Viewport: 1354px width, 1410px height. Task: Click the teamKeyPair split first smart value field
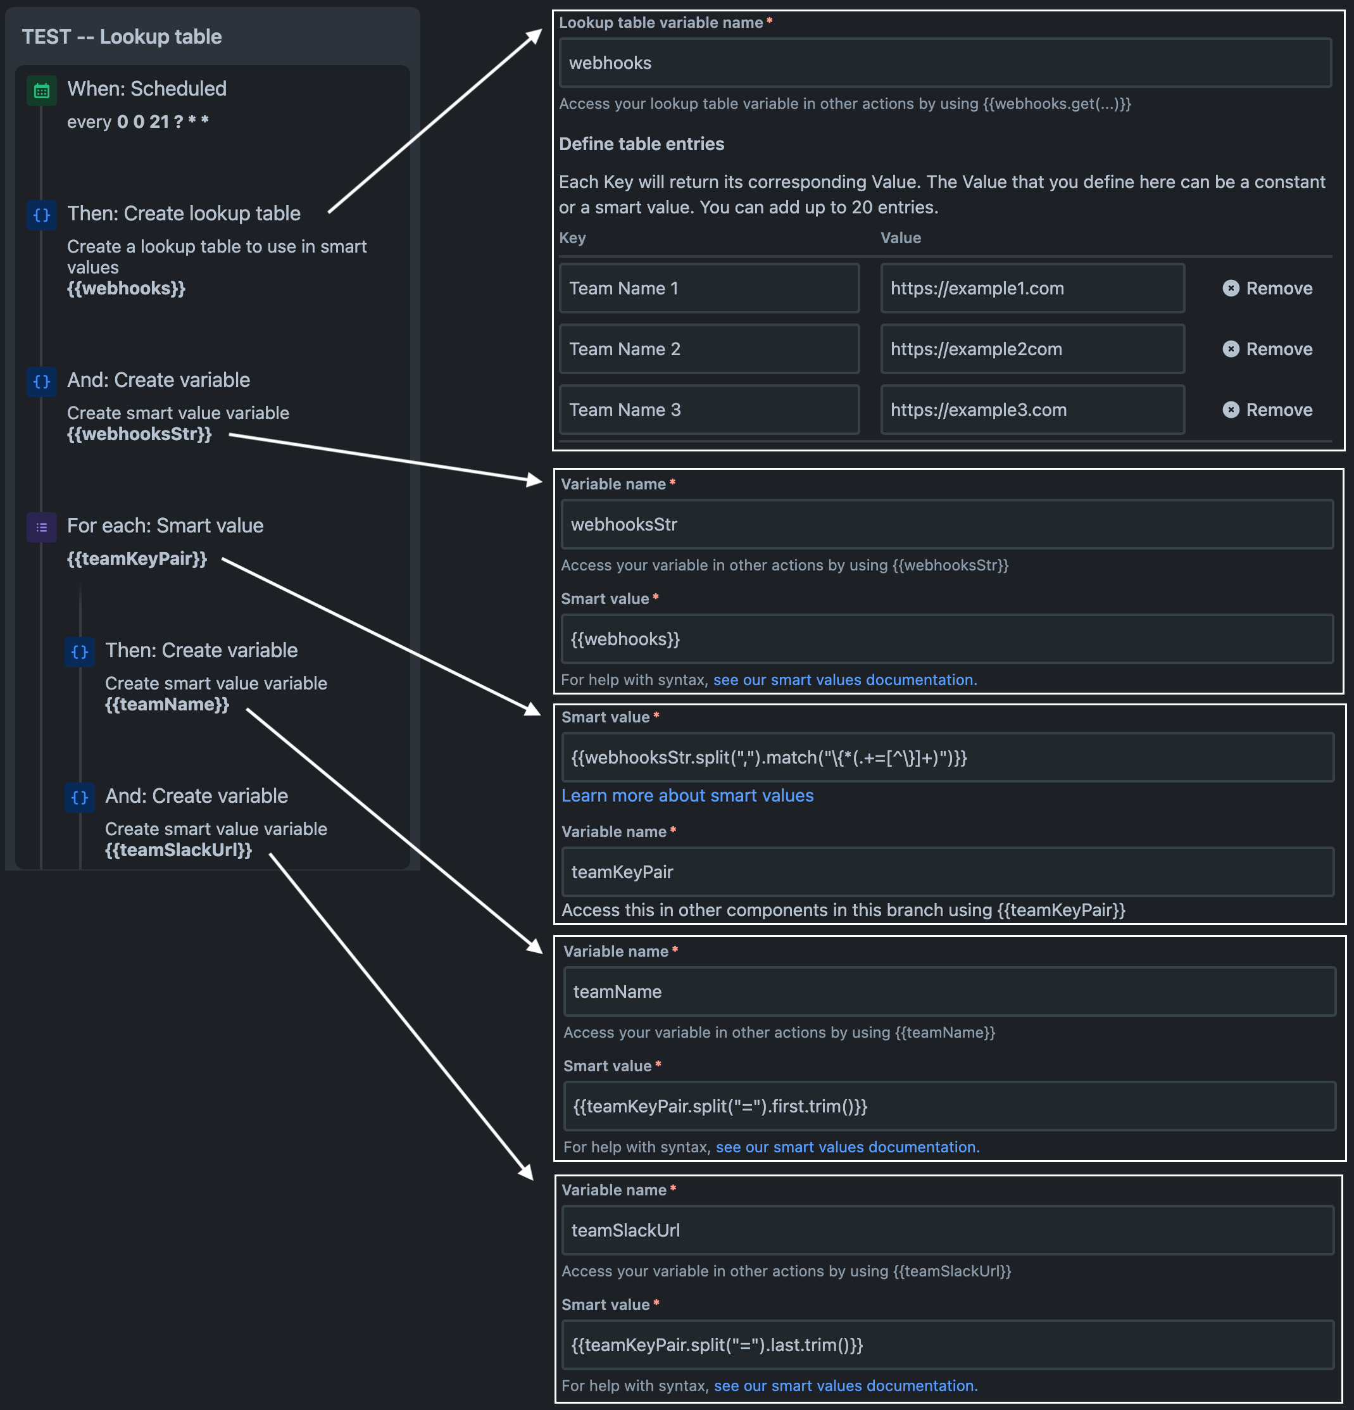pyautogui.click(x=949, y=1107)
